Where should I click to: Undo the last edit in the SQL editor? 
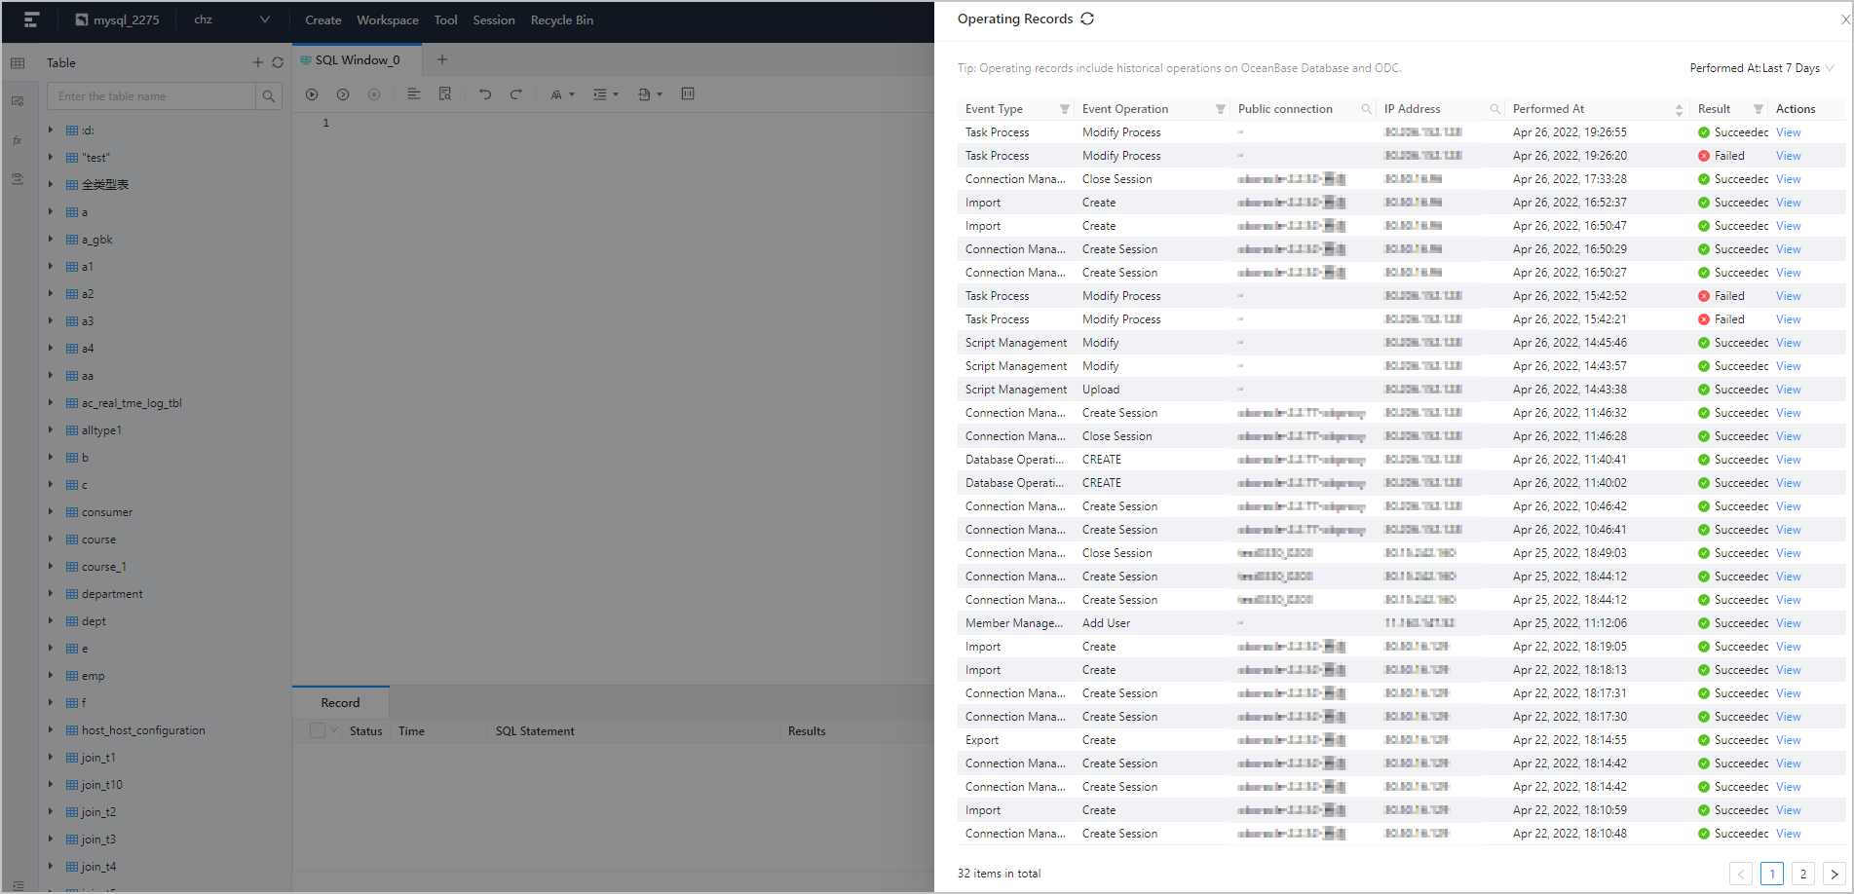(x=485, y=93)
